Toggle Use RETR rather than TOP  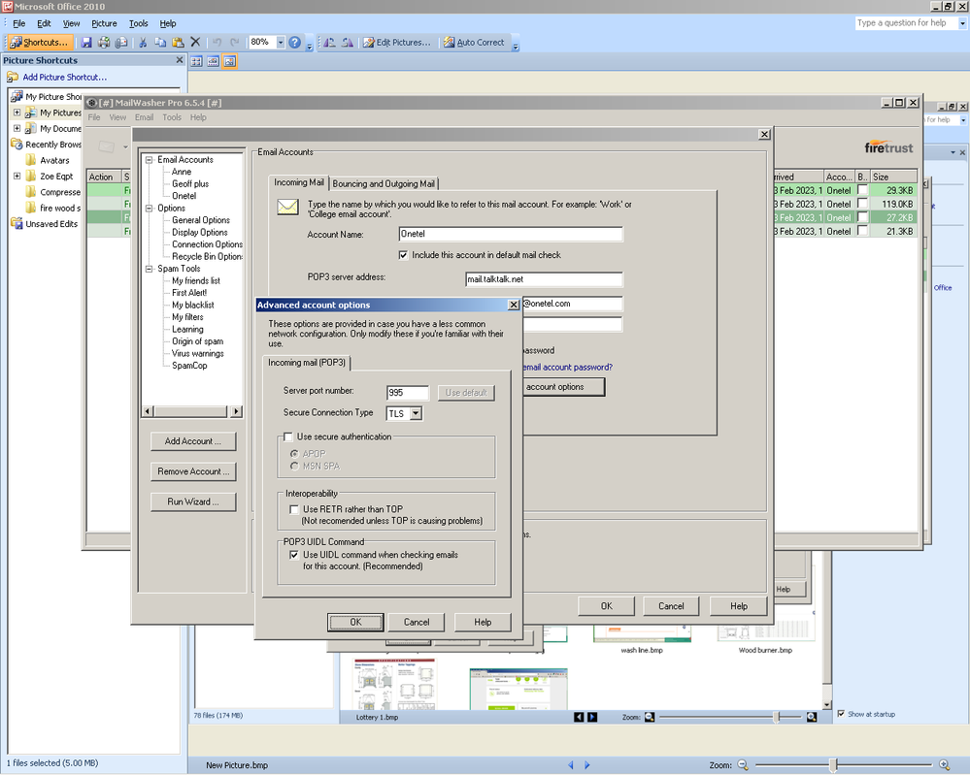point(294,510)
